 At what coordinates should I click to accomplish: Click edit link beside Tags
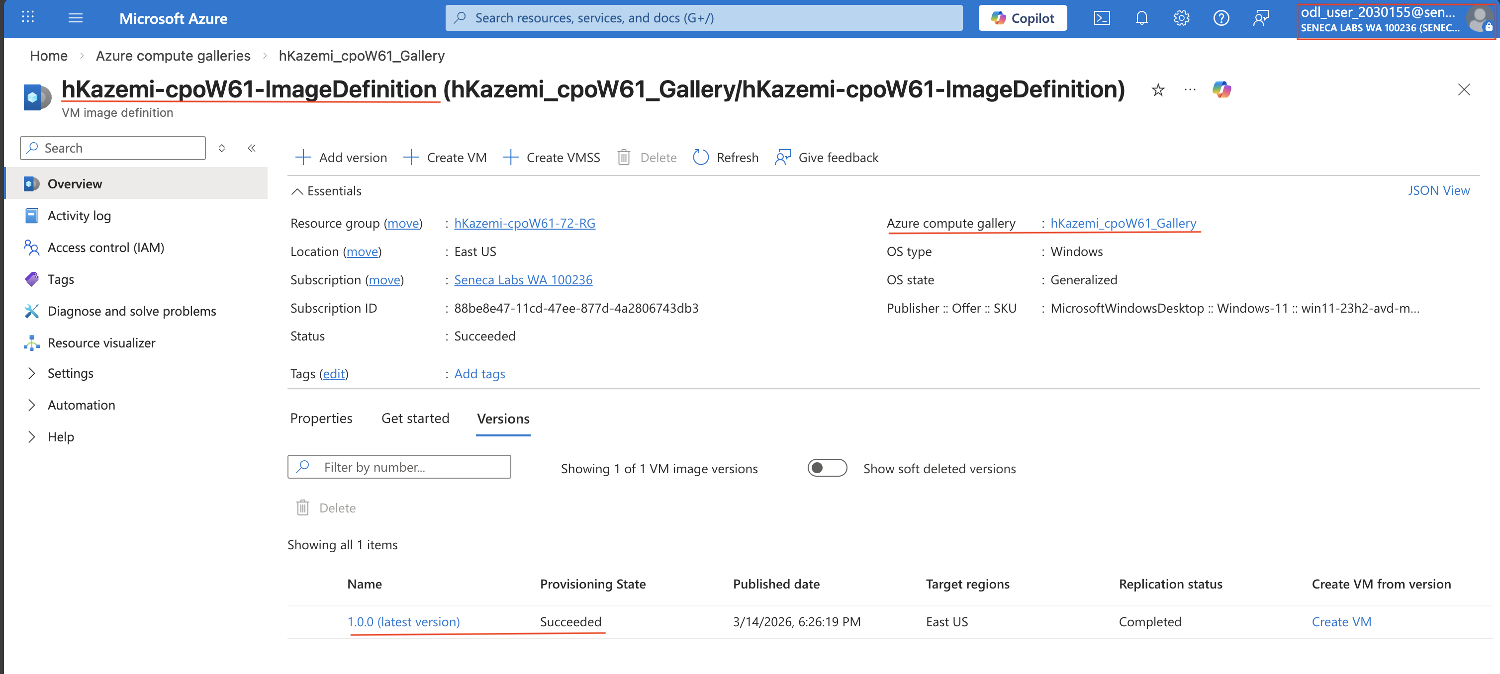pyautogui.click(x=334, y=374)
